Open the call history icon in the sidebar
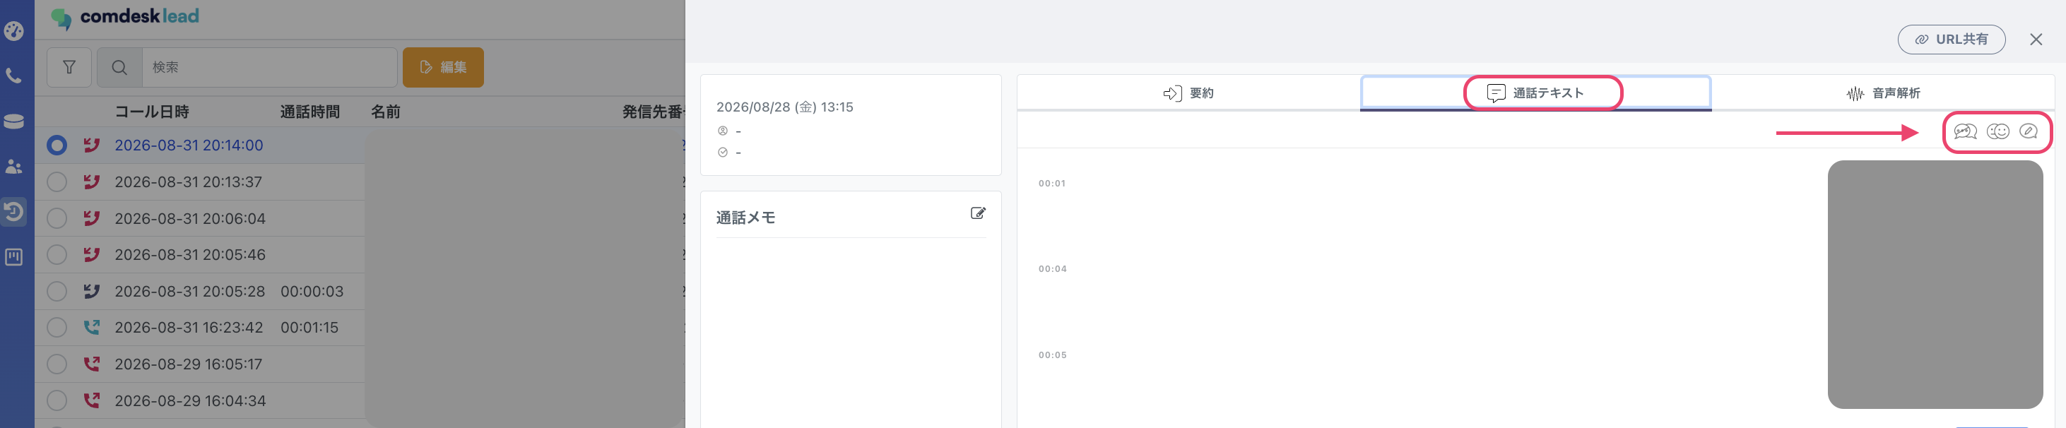Screen dimensions: 2066x428 click(x=13, y=212)
